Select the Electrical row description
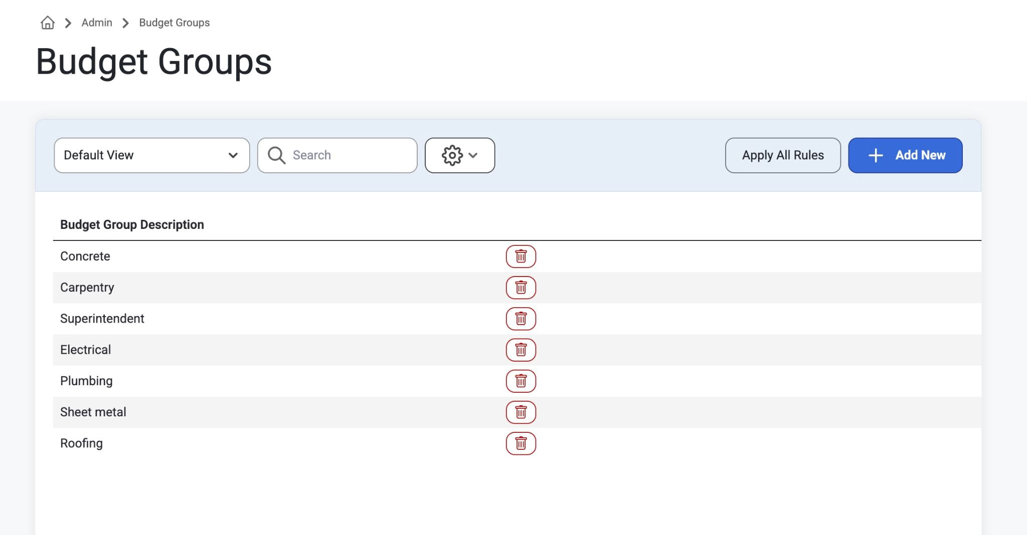Image resolution: width=1027 pixels, height=535 pixels. [86, 350]
